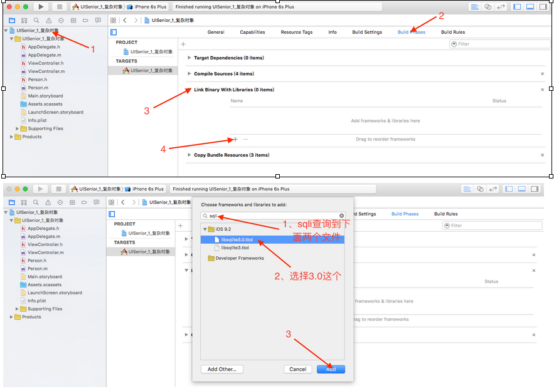Click plus to add library under Link Binary
This screenshot has width=554, height=389.
coord(235,139)
